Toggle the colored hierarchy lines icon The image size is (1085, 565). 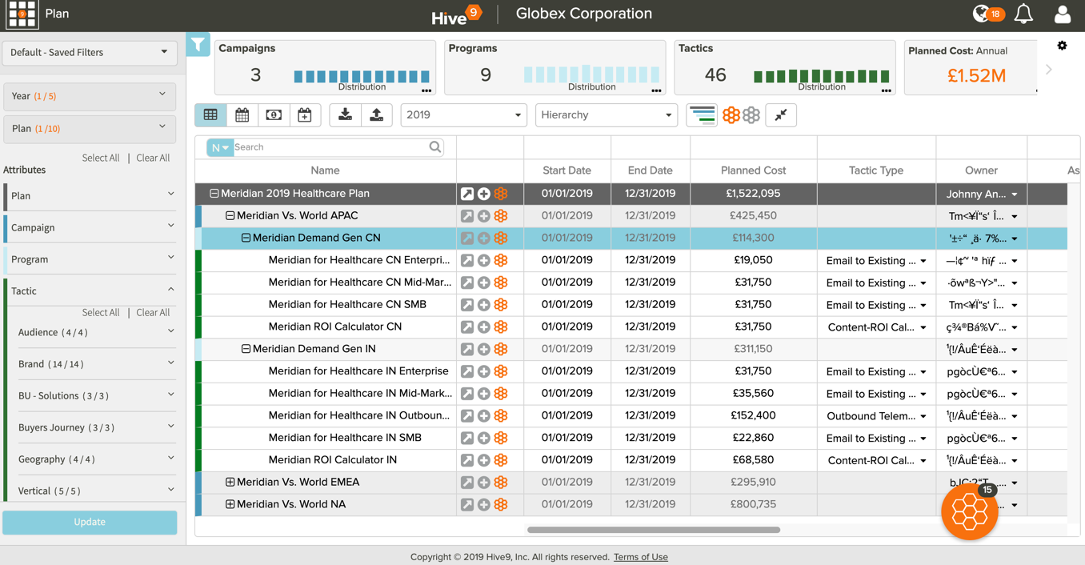(x=702, y=115)
